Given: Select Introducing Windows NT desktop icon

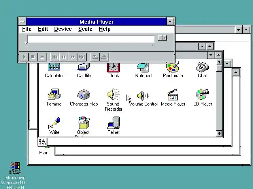Looking at the screenshot, I should pos(15,168).
